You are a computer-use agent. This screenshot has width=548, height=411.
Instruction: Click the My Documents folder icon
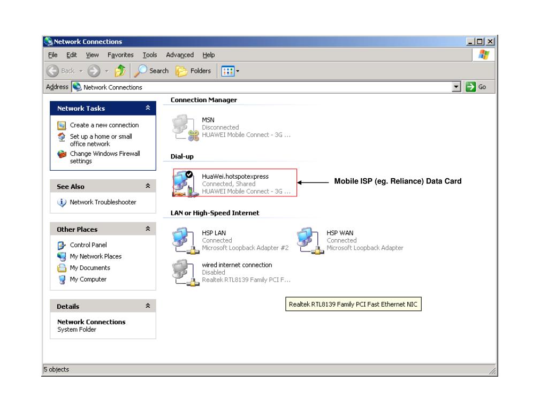[x=62, y=268]
